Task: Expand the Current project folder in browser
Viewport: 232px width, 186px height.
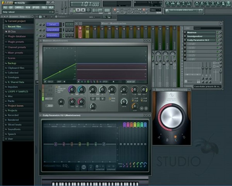Action: [16, 21]
